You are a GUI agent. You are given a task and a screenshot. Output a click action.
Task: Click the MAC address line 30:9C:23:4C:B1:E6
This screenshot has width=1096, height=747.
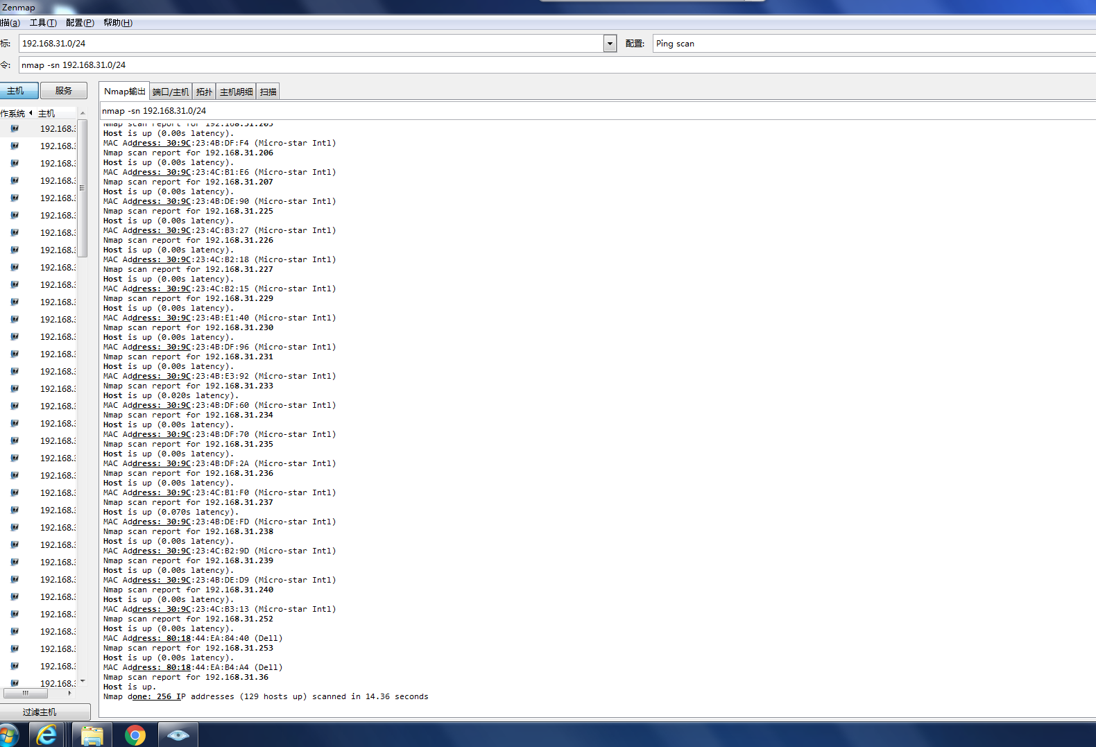(219, 172)
